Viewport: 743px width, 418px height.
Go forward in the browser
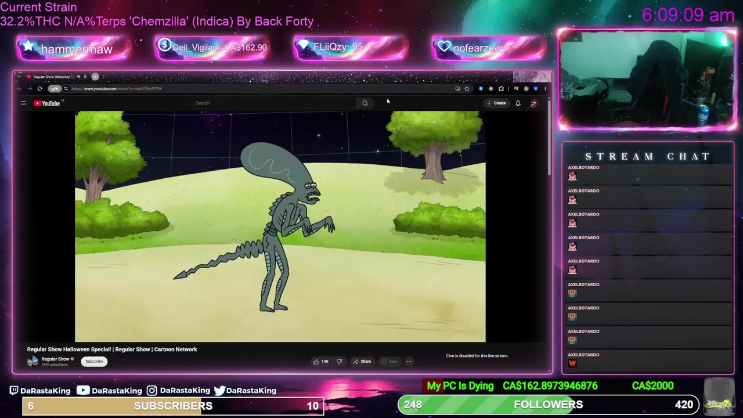(x=30, y=89)
